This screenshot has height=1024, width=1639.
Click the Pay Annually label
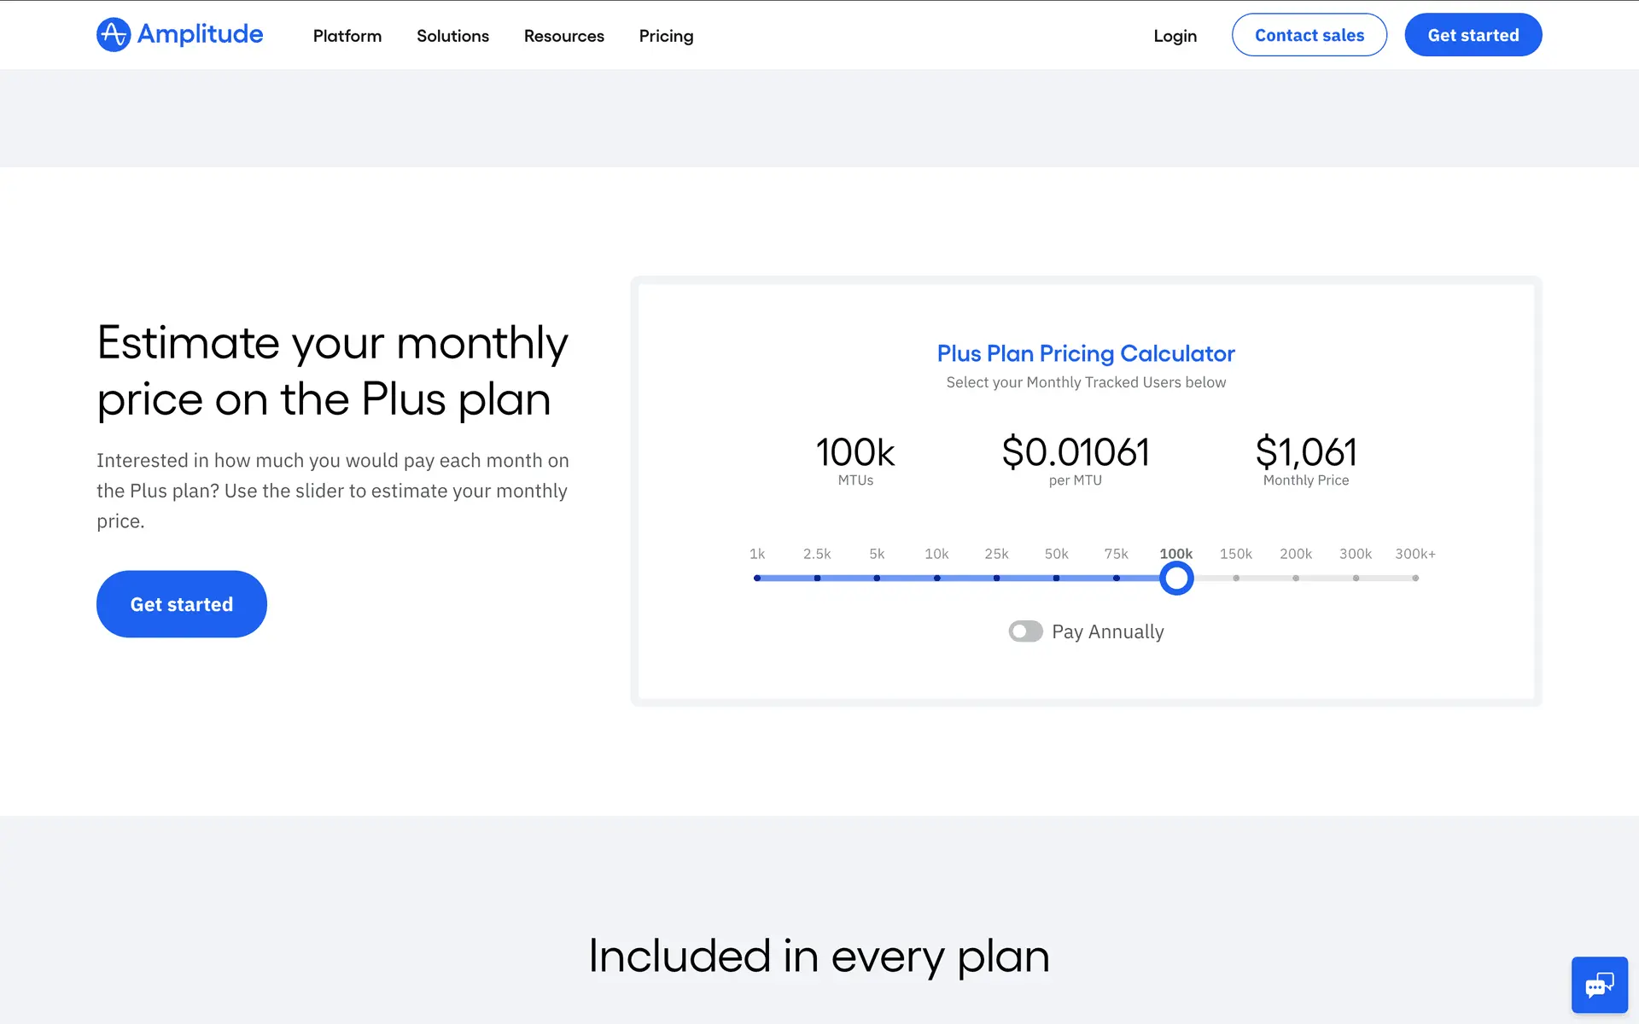pyautogui.click(x=1107, y=631)
